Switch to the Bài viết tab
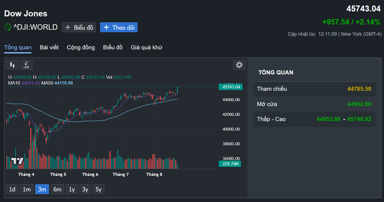The height and width of the screenshot is (202, 384). (x=49, y=47)
